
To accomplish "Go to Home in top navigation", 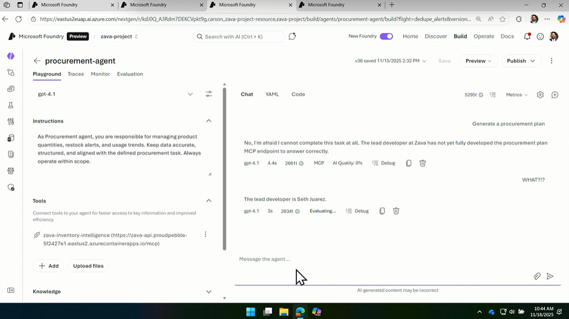I will (x=411, y=36).
